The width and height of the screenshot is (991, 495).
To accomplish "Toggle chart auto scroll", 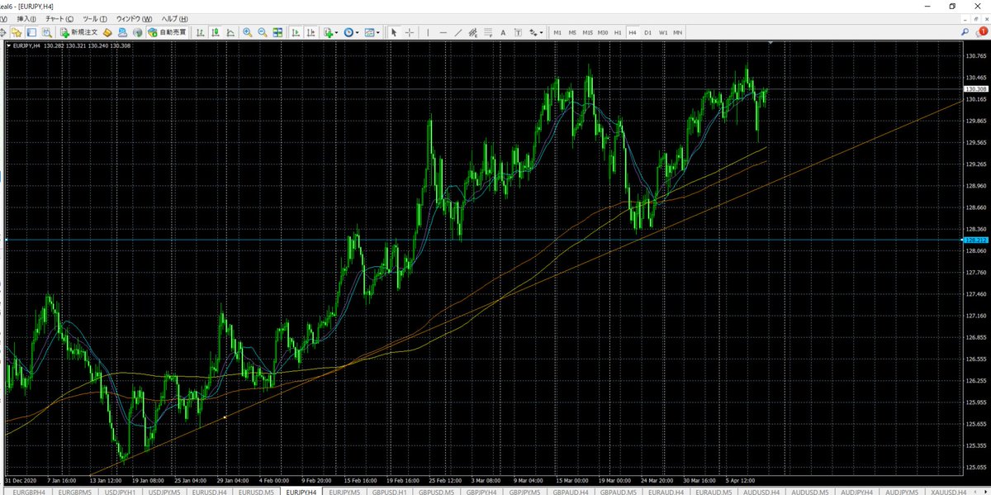I will click(x=295, y=32).
